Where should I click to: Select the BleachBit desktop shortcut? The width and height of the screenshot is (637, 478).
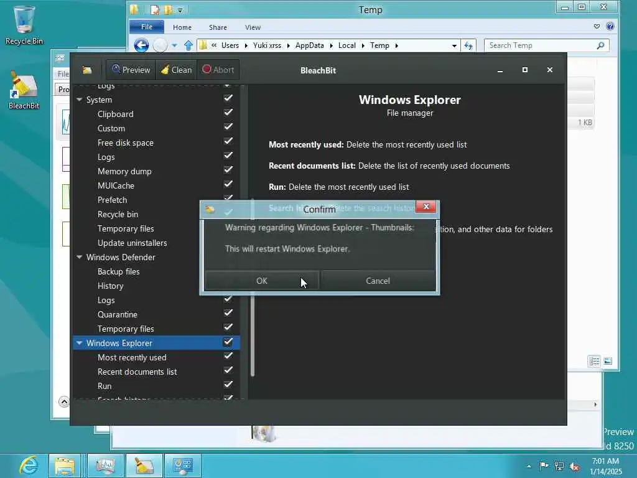pos(24,90)
